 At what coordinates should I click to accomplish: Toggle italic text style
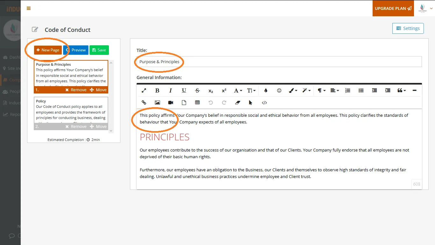(x=171, y=91)
